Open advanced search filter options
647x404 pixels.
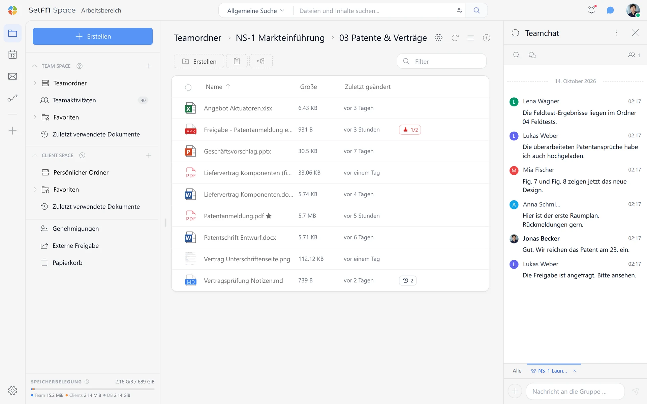pos(459,10)
